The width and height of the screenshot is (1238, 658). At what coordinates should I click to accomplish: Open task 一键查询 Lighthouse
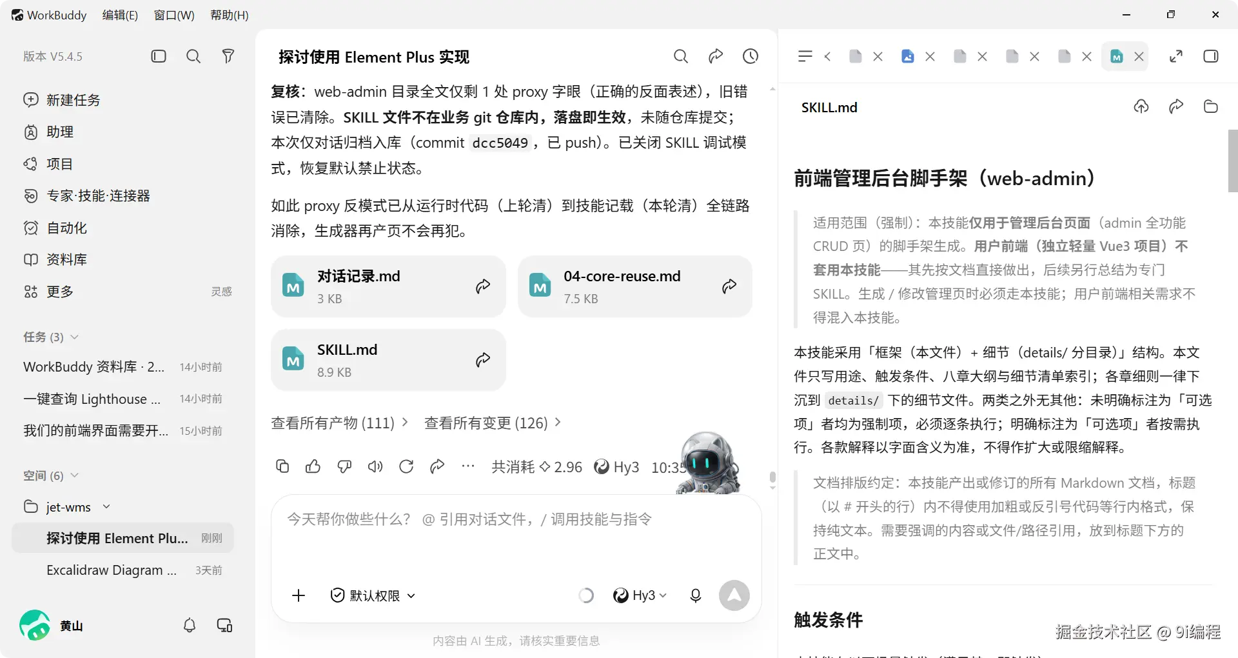[x=123, y=399]
